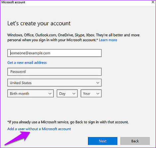Click the Password input field
The width and height of the screenshot is (156, 148).
click(x=54, y=72)
